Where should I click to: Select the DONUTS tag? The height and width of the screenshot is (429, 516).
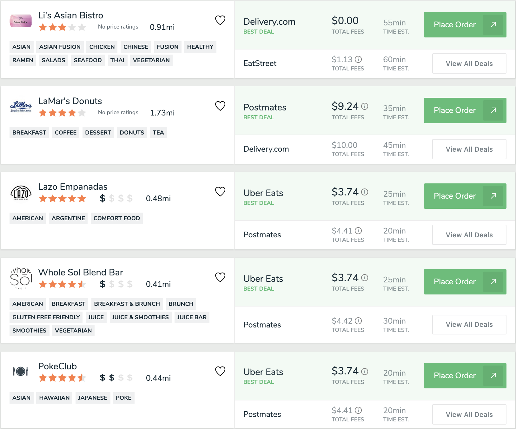(x=132, y=133)
